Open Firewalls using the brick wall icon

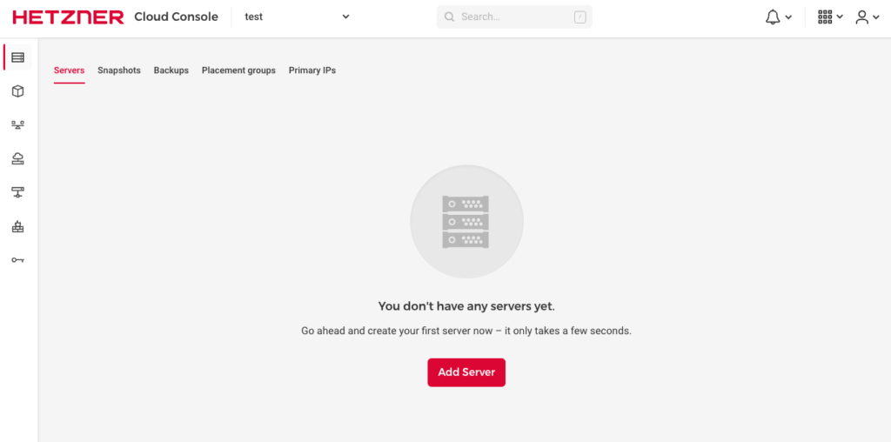[17, 226]
